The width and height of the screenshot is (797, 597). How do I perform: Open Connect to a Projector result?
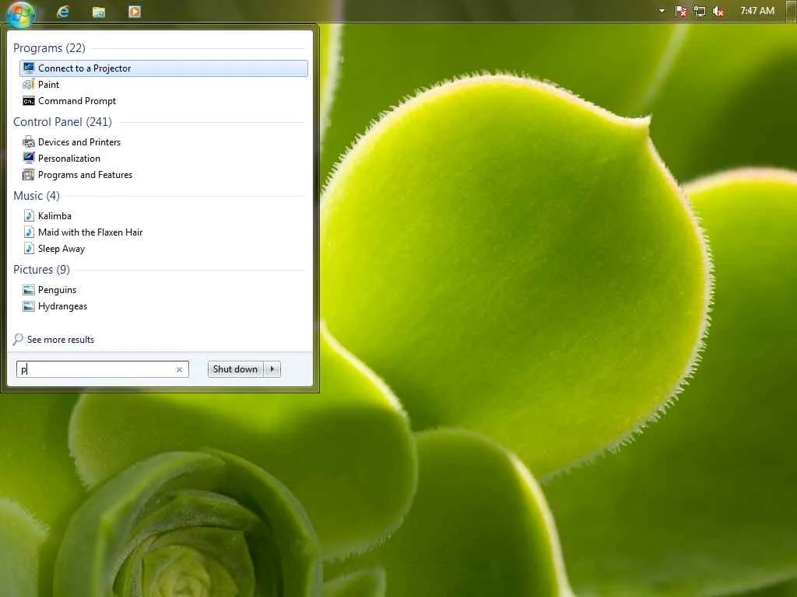[163, 68]
